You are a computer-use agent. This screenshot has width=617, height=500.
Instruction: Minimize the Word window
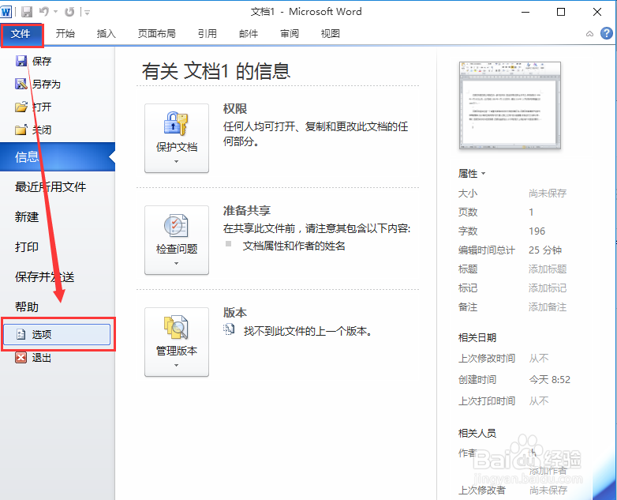[x=525, y=12]
